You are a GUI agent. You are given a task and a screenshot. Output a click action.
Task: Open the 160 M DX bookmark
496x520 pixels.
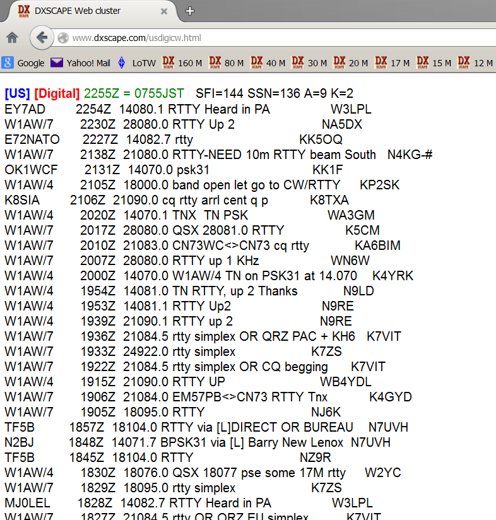(x=182, y=62)
